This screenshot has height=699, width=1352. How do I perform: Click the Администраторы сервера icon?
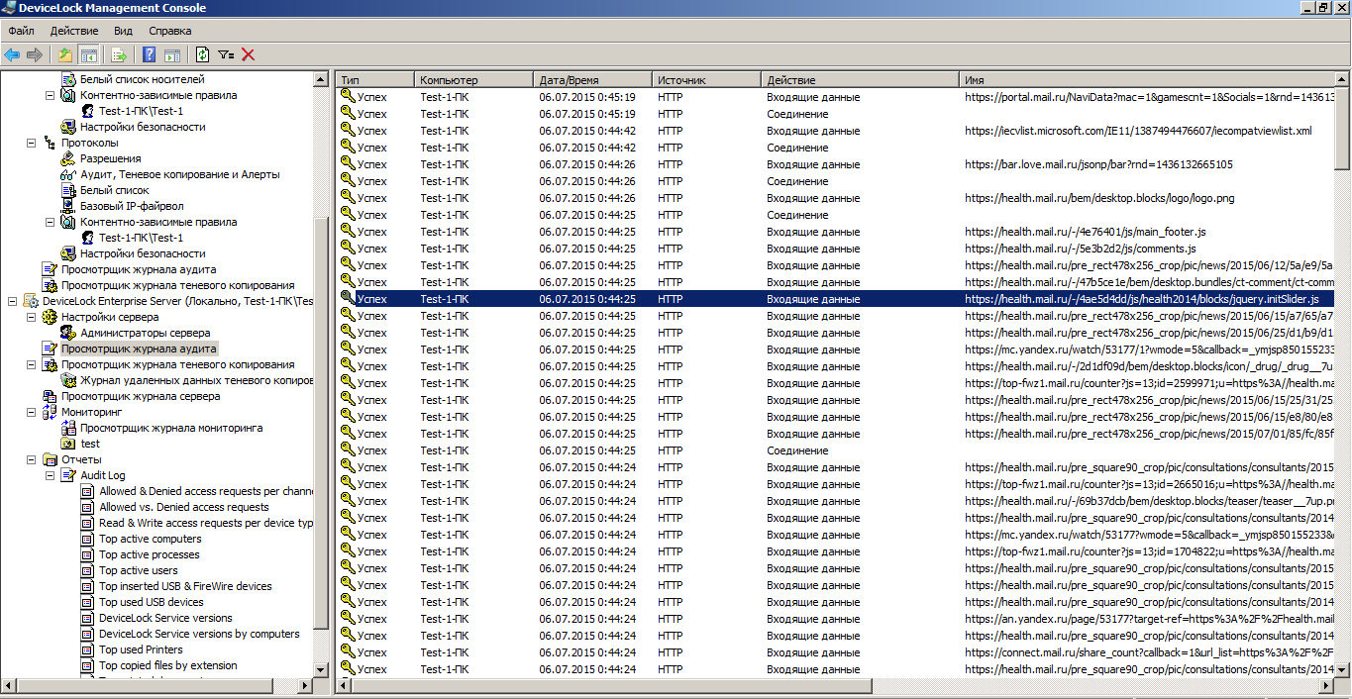(68, 333)
